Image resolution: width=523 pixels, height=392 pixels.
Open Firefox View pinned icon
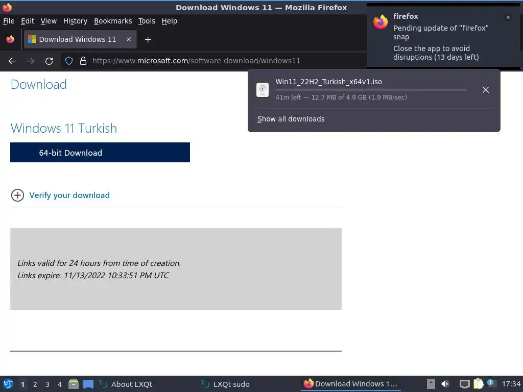click(10, 39)
